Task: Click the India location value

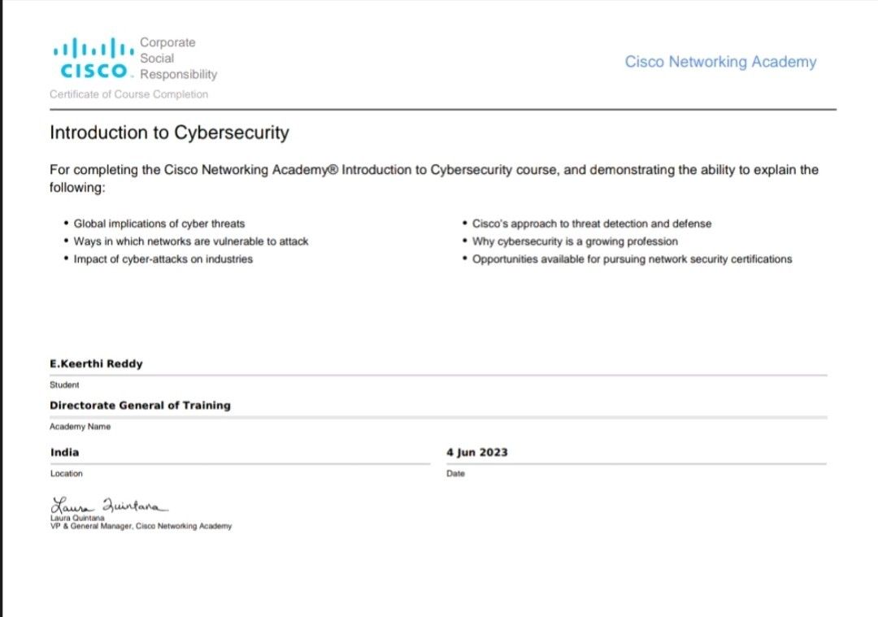Action: click(x=64, y=452)
